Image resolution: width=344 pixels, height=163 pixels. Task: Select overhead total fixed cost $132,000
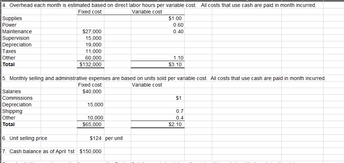click(90, 64)
